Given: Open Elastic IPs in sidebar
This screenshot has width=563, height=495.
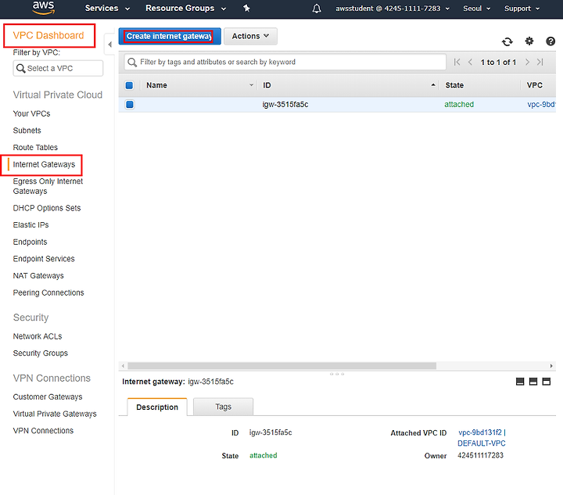Looking at the screenshot, I should coord(30,225).
